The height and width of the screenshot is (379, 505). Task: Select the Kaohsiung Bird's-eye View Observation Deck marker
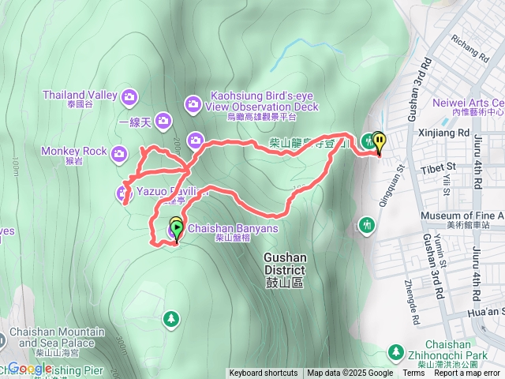pyautogui.click(x=193, y=104)
